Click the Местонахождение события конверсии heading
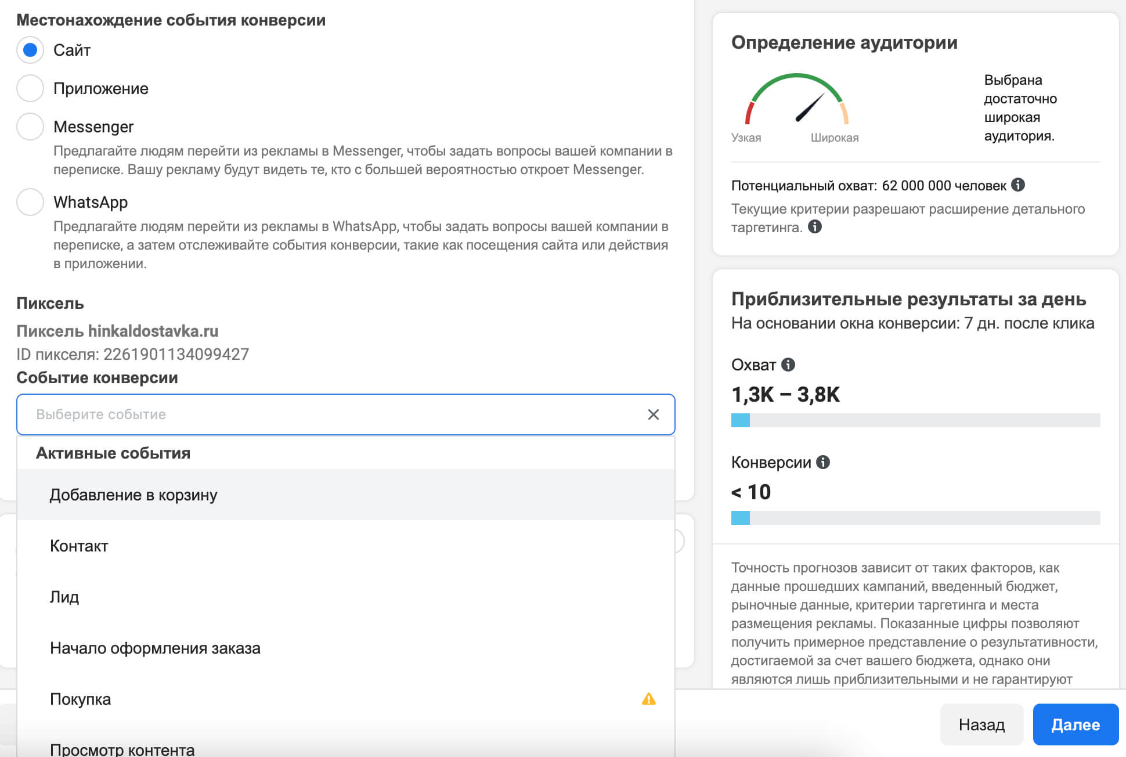Screen dimensions: 1126x757 click(171, 20)
